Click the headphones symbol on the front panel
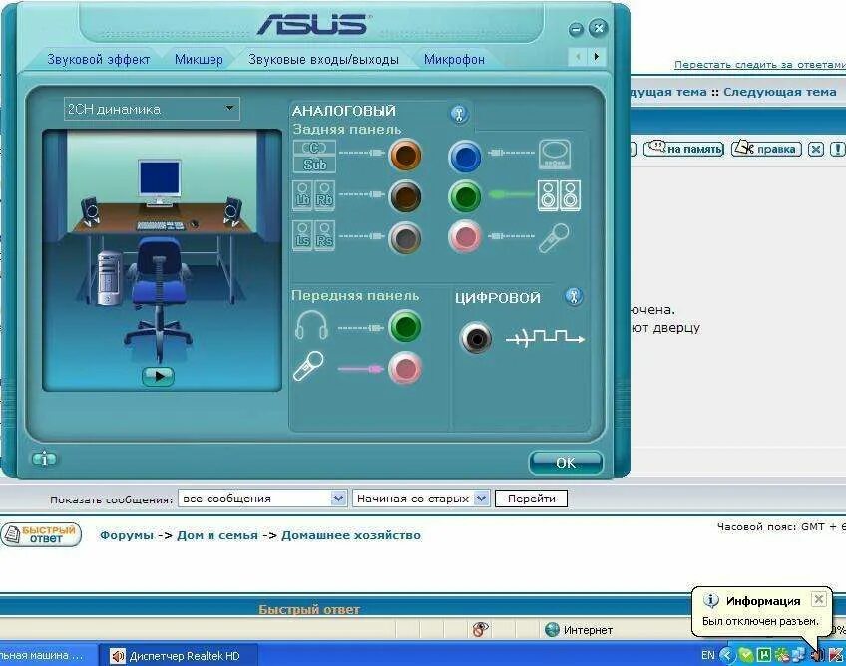Screen dimensions: 846x666 click(310, 325)
